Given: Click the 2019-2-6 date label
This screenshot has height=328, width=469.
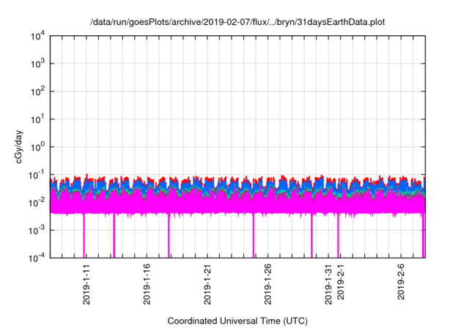Looking at the screenshot, I should [x=401, y=282].
